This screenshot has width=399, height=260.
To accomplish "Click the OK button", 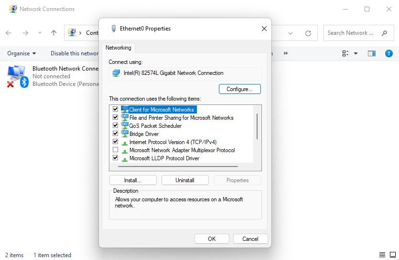I will [212, 239].
